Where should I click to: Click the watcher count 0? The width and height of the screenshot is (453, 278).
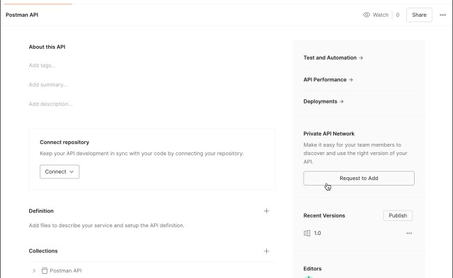tap(398, 15)
